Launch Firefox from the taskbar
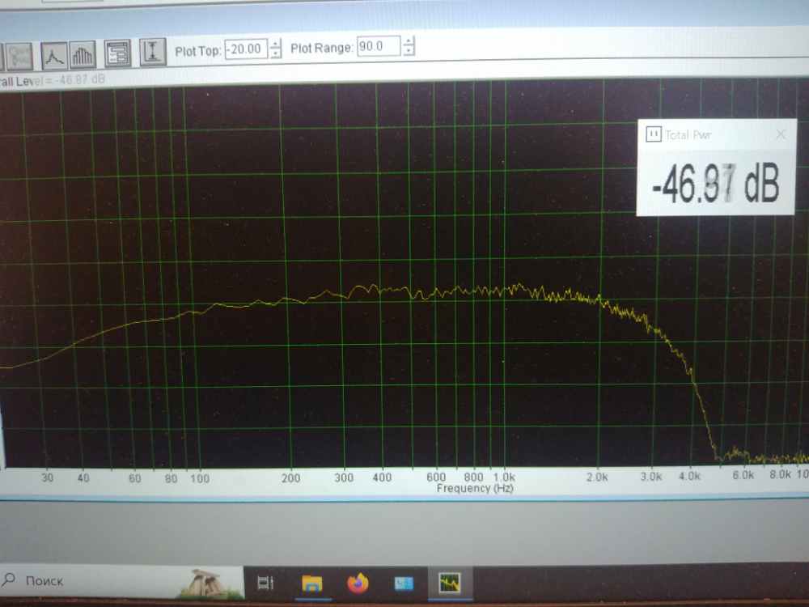Image resolution: width=809 pixels, height=607 pixels. pos(357,582)
